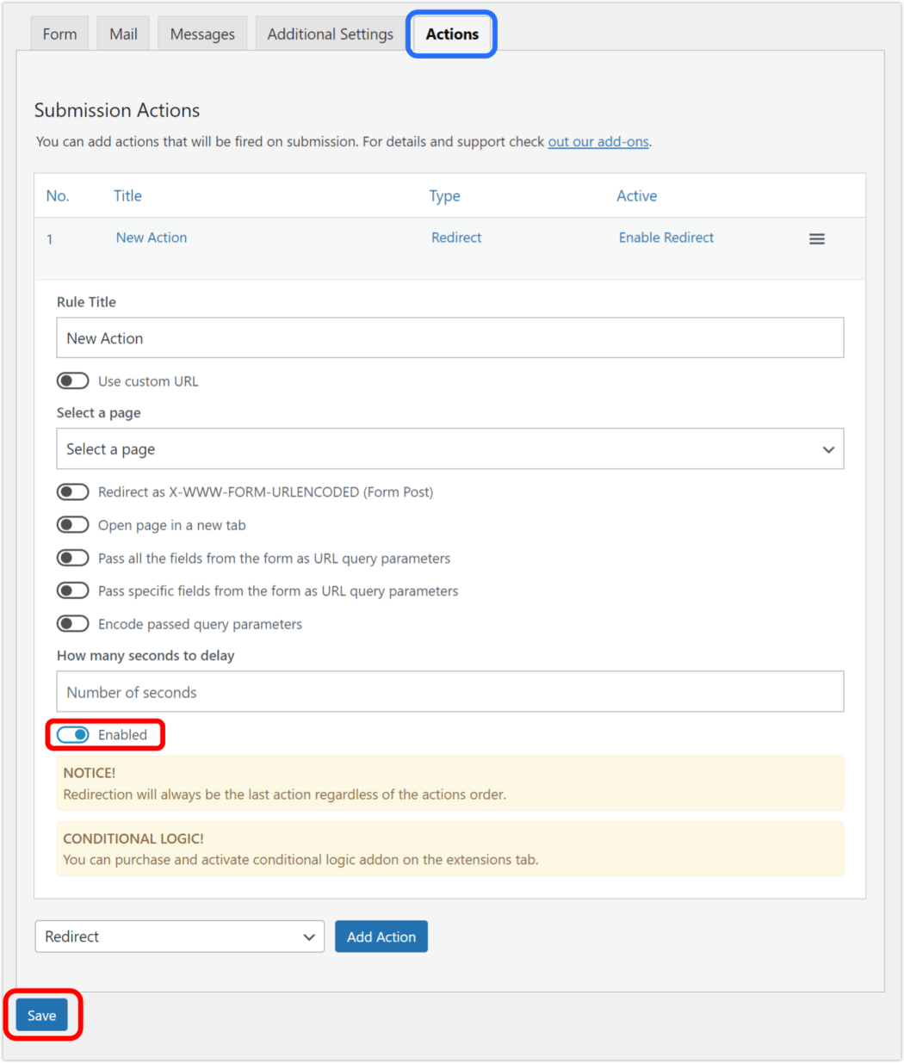This screenshot has width=904, height=1063.
Task: Go to the Messages tab
Action: (201, 33)
